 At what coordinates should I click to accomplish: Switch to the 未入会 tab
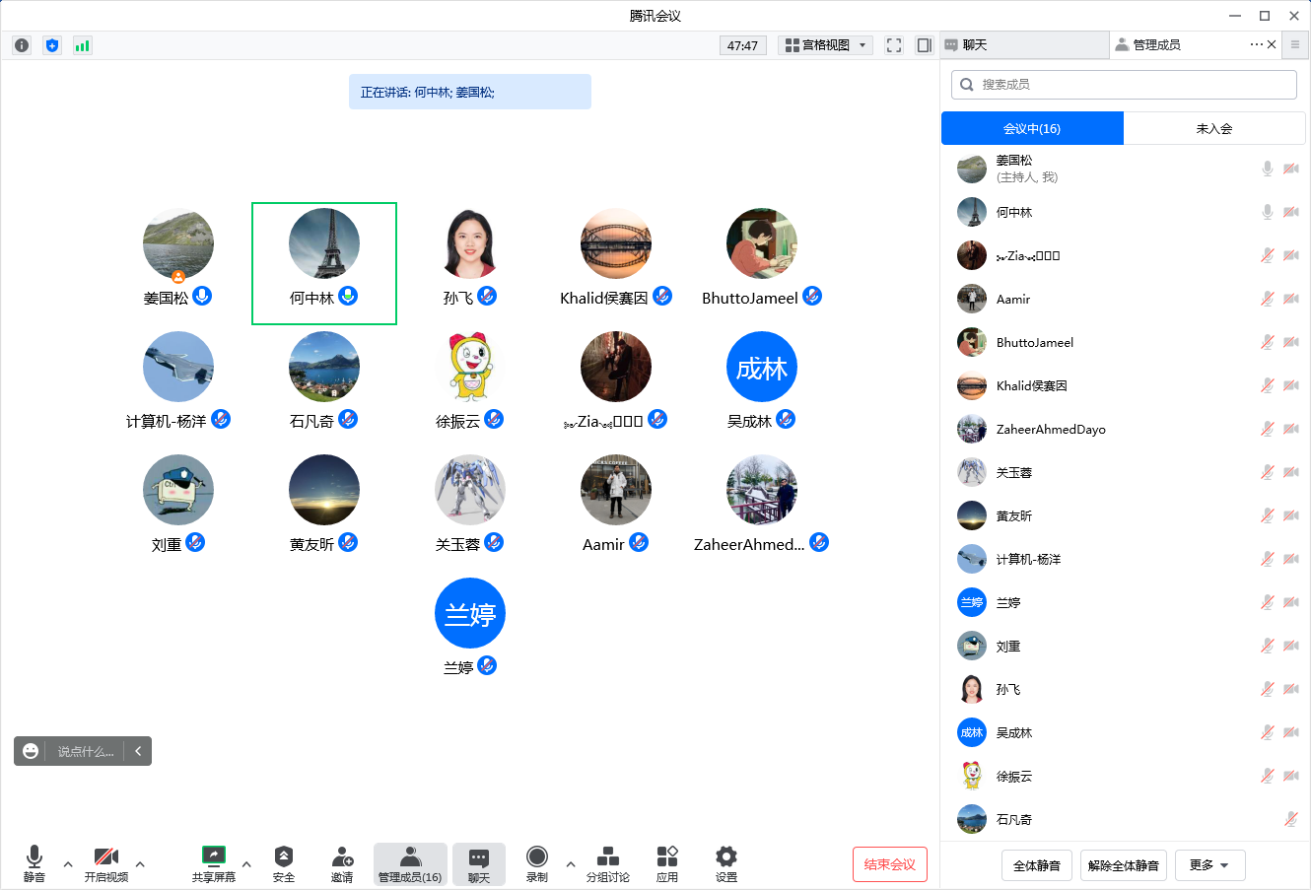click(1213, 128)
